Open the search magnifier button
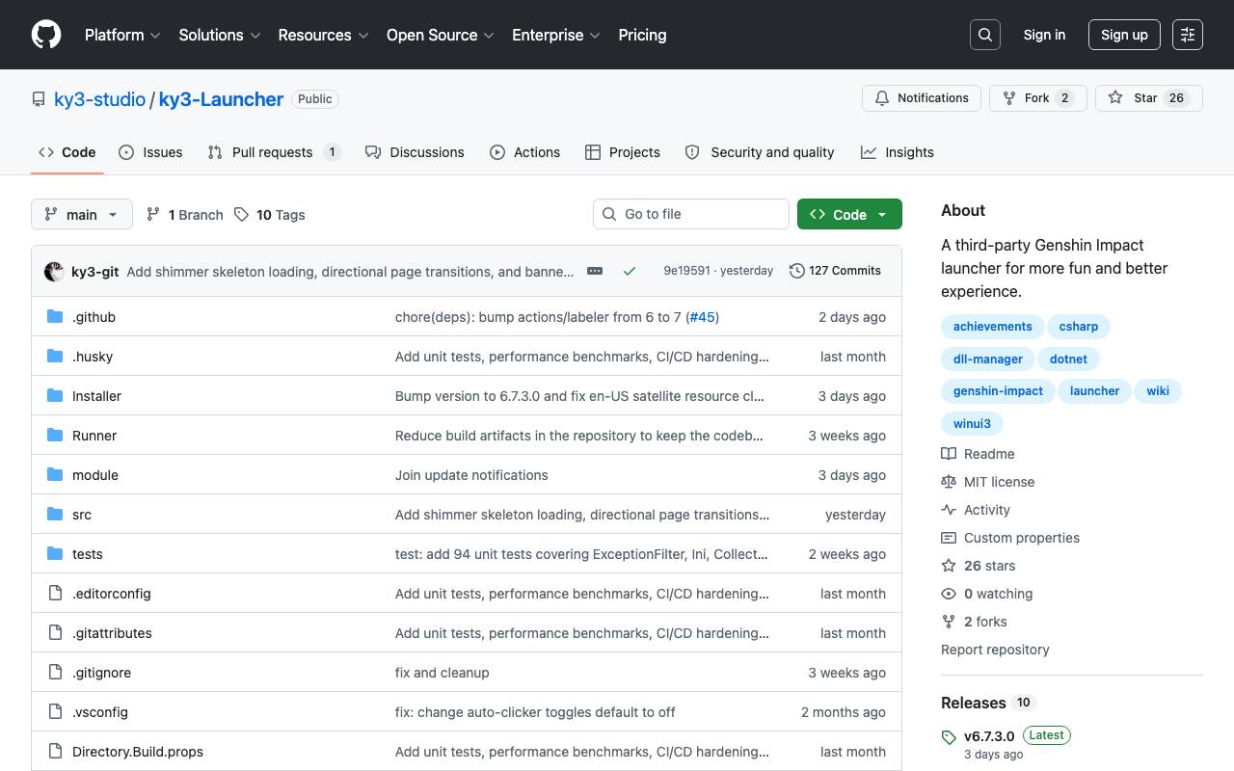The image size is (1234, 771). [x=985, y=35]
